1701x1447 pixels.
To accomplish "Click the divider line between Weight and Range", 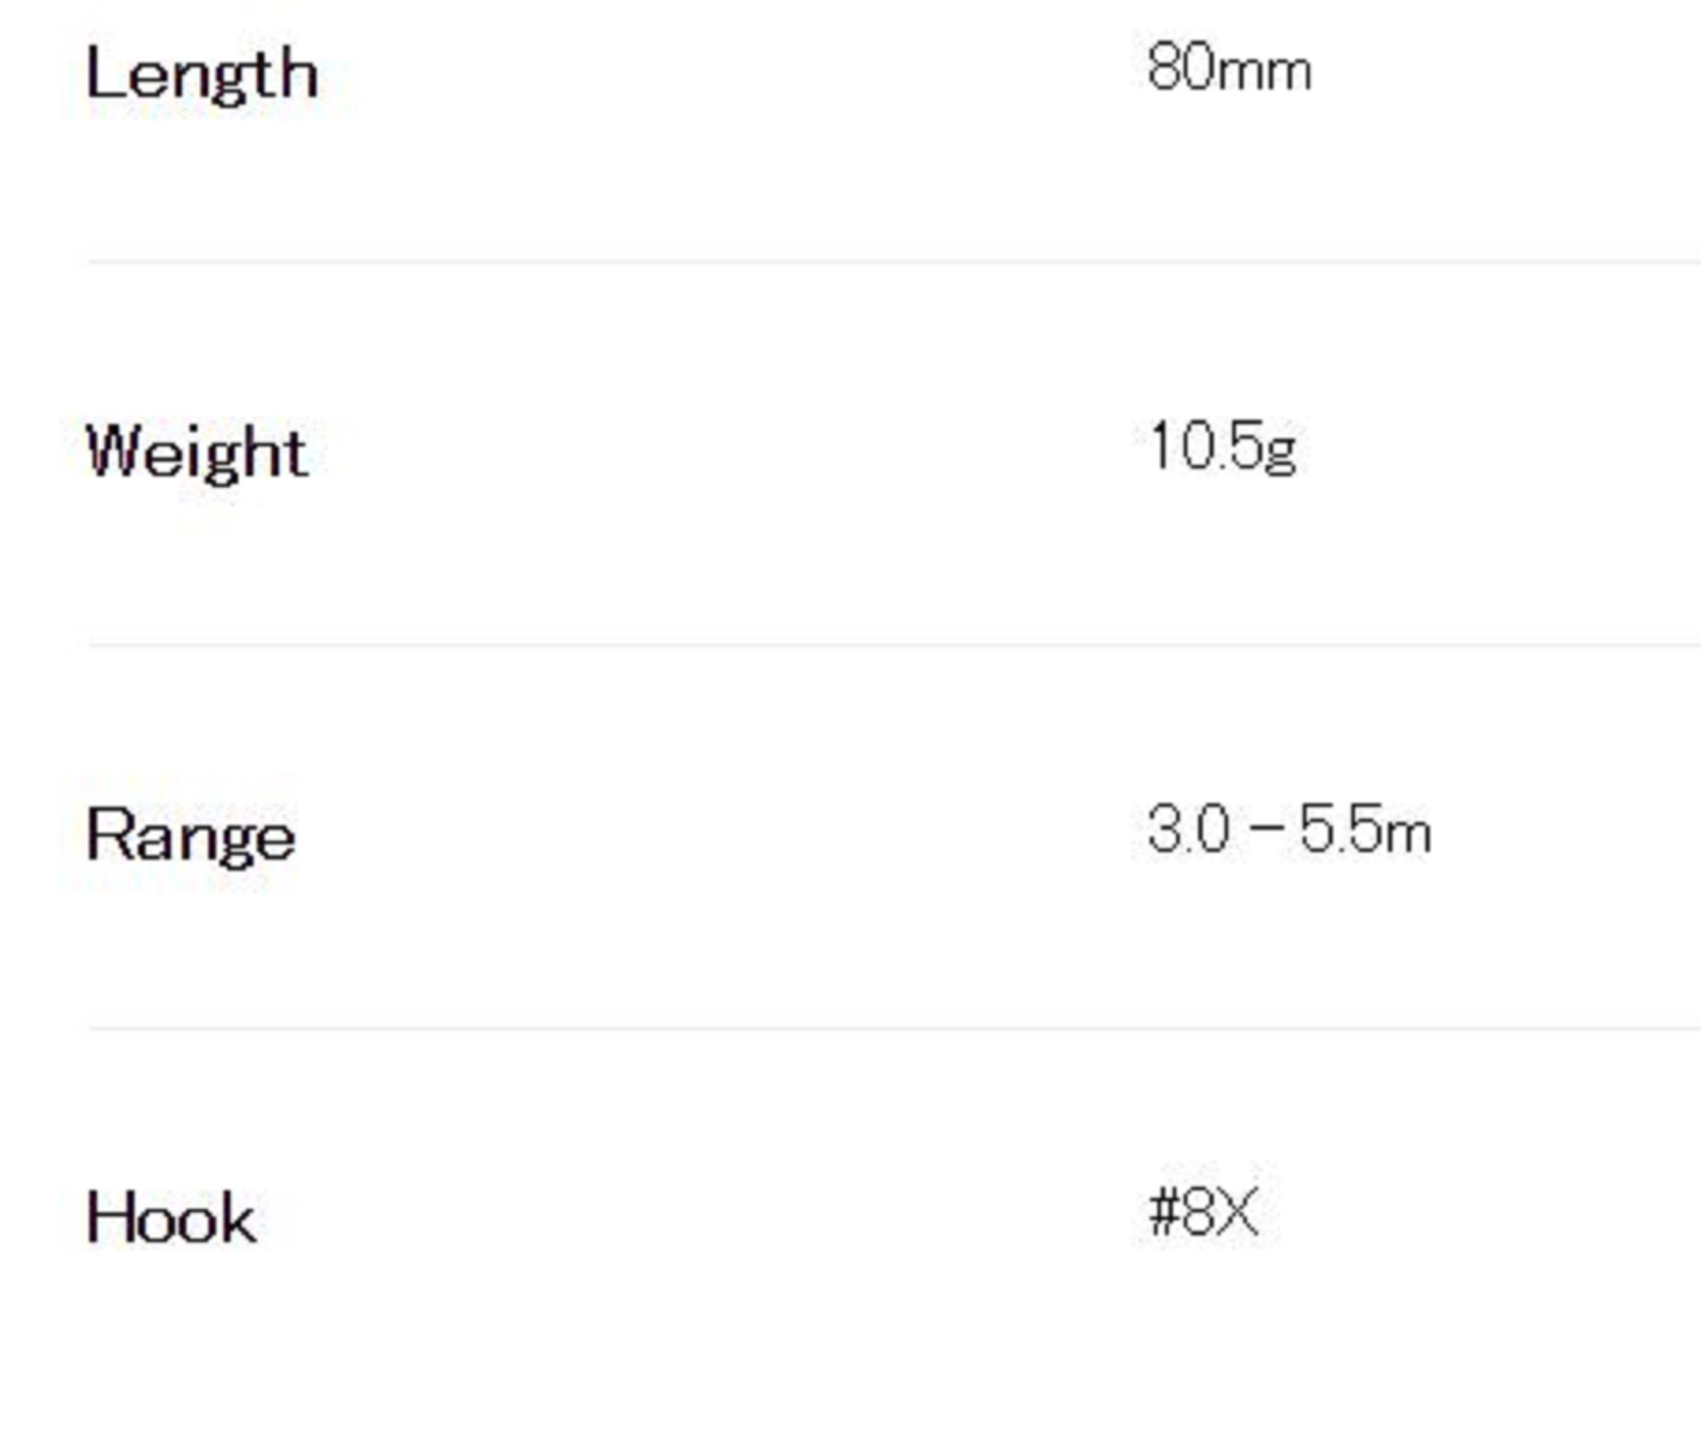I will click(895, 645).
